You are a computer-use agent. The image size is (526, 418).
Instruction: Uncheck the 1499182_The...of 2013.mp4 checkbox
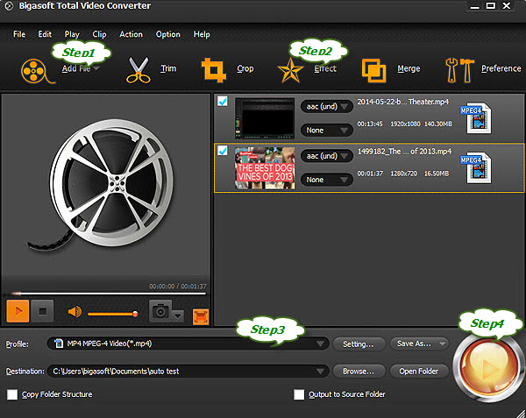(223, 151)
